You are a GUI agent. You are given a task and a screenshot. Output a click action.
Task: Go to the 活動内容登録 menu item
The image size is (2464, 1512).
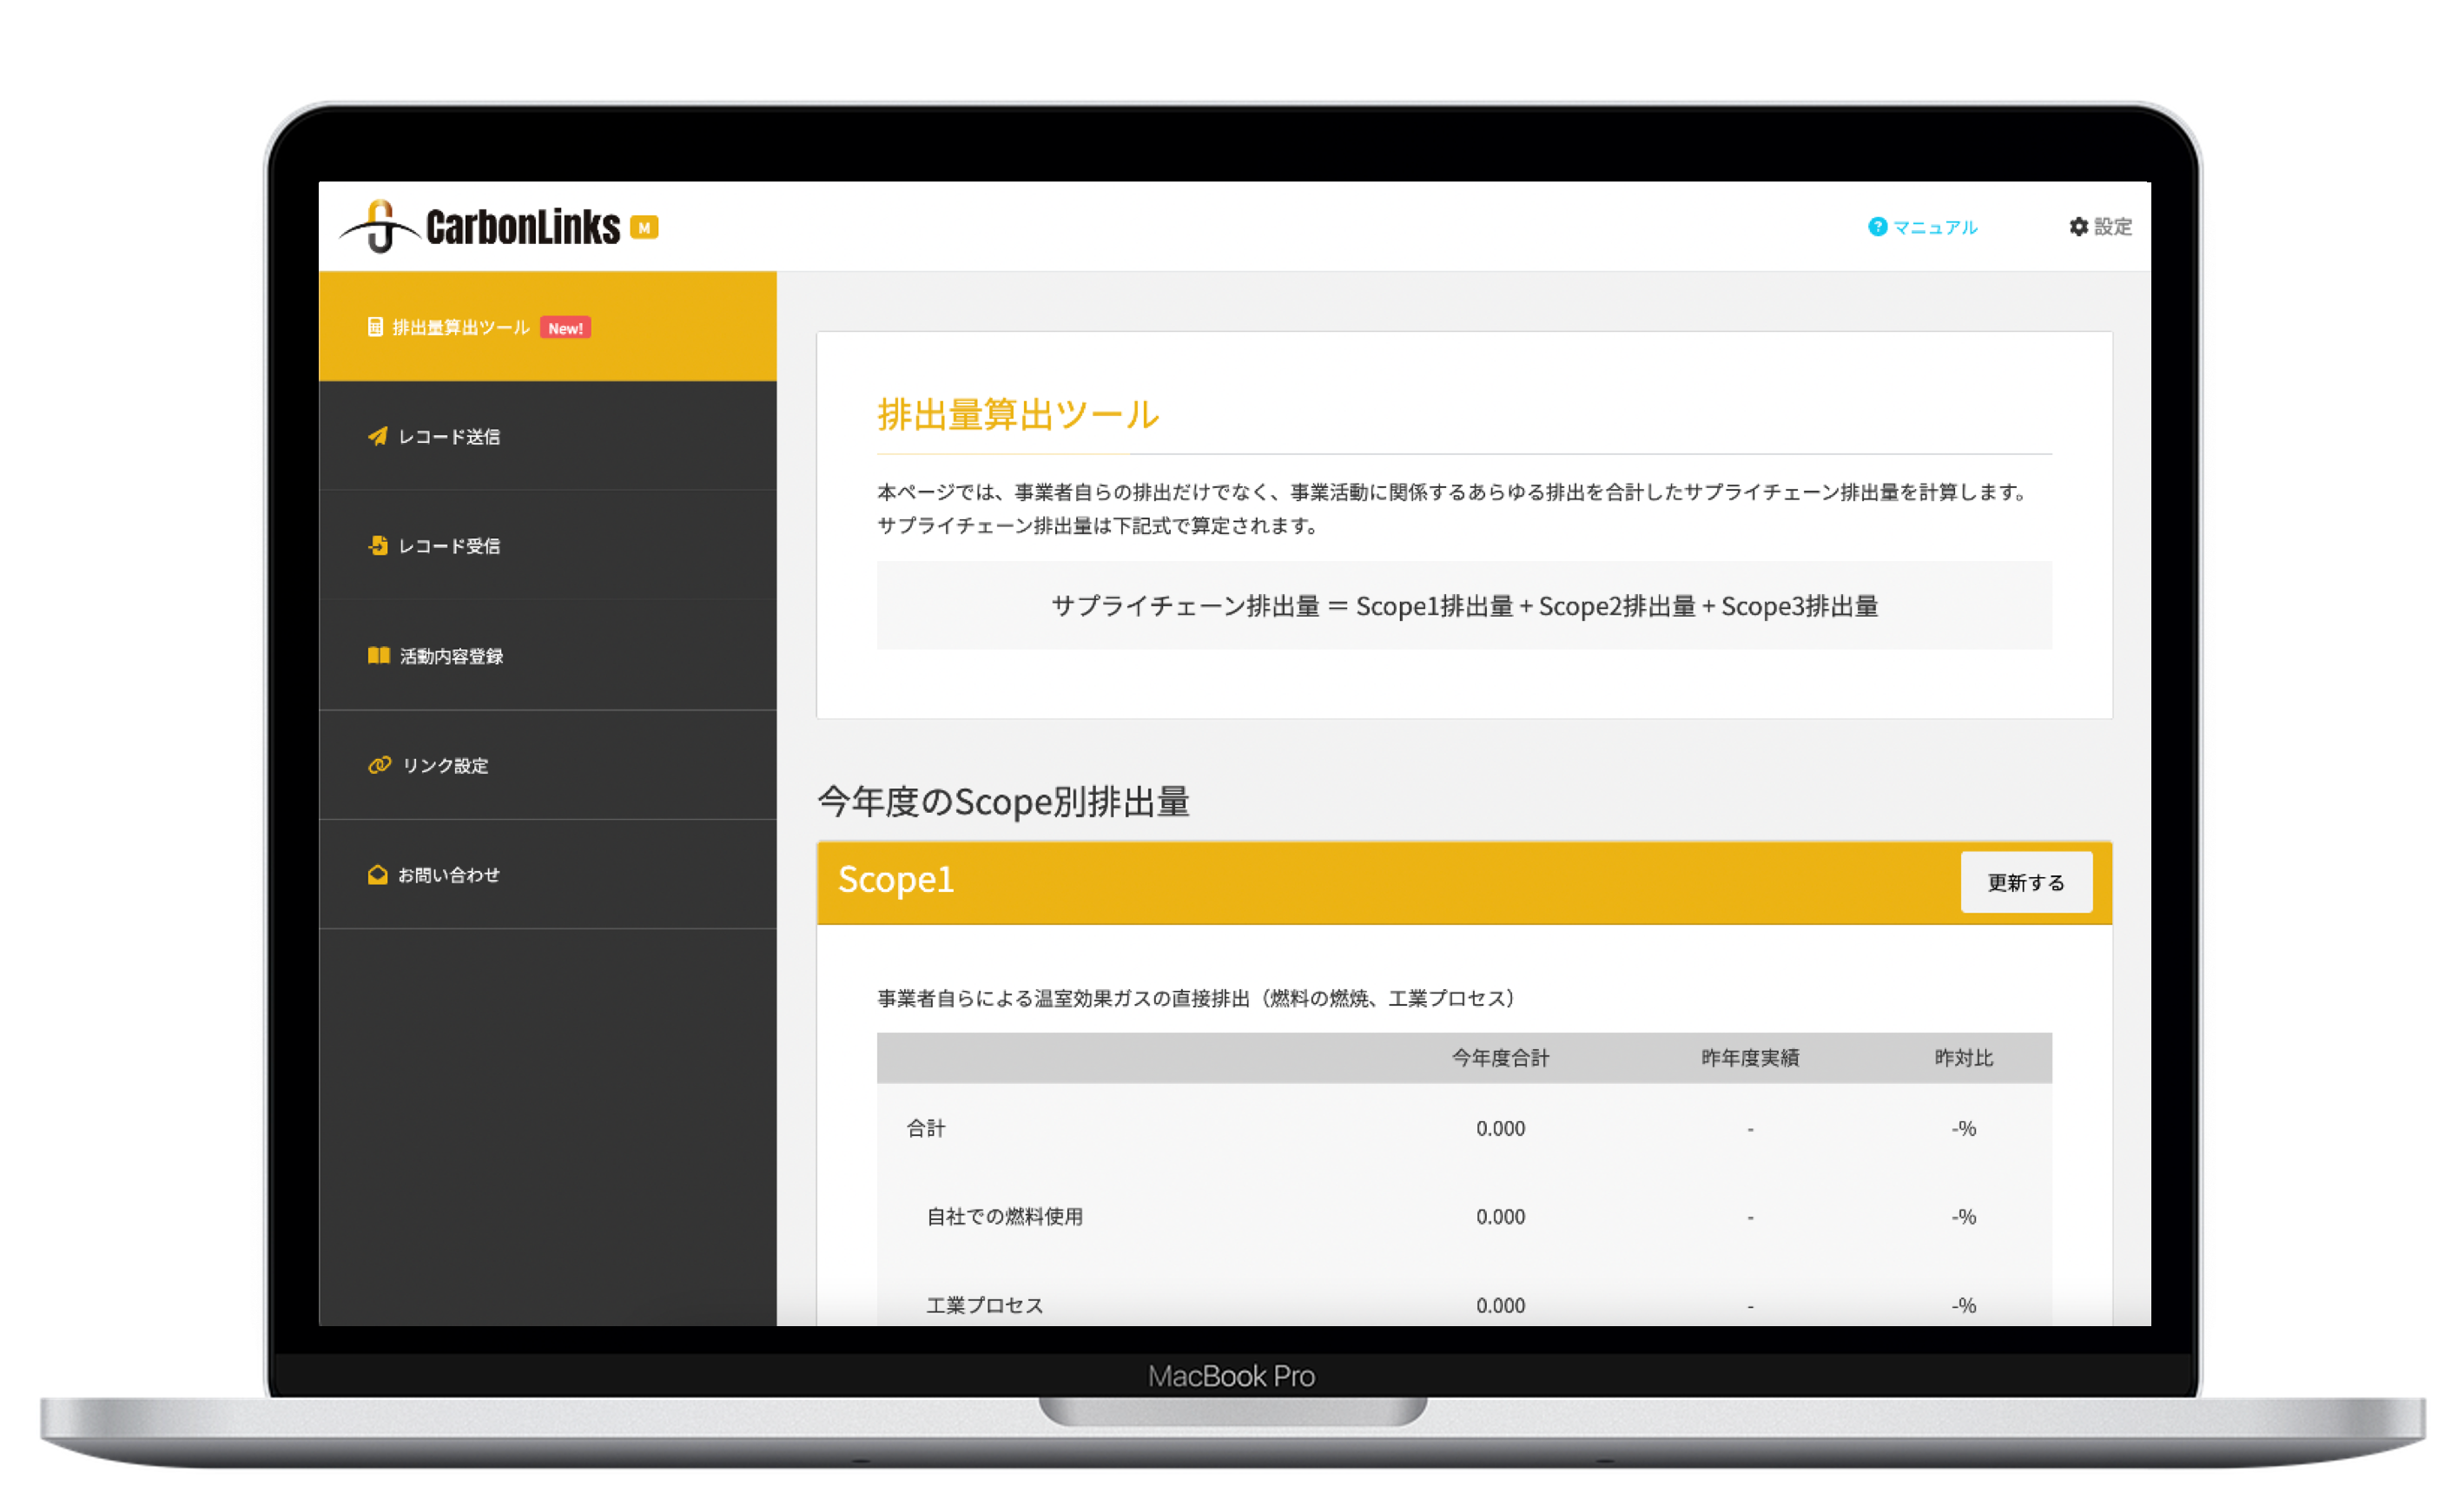coord(451,655)
